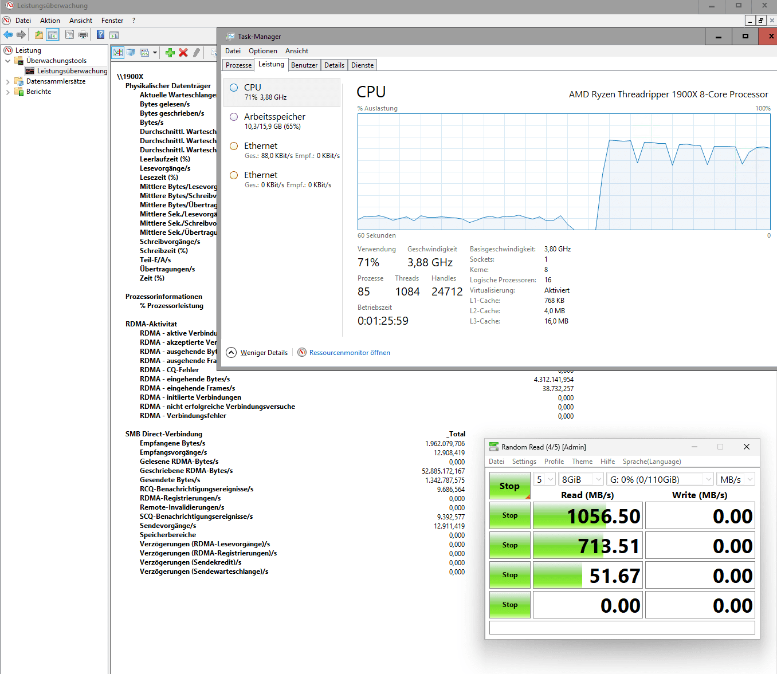The image size is (777, 674).
Task: Switch to the Dienste tab
Action: coord(362,65)
